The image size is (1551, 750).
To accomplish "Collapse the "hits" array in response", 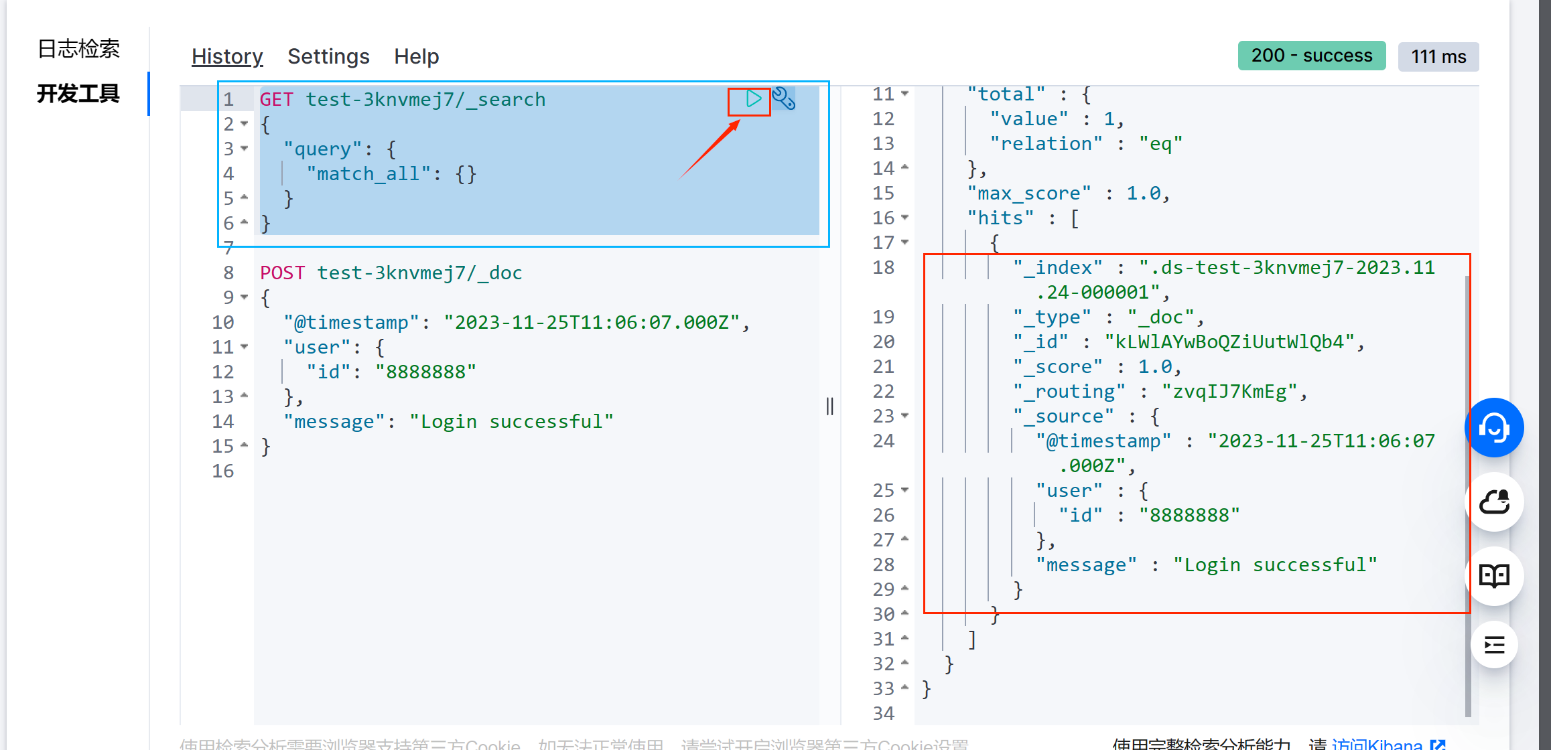I will tap(905, 218).
